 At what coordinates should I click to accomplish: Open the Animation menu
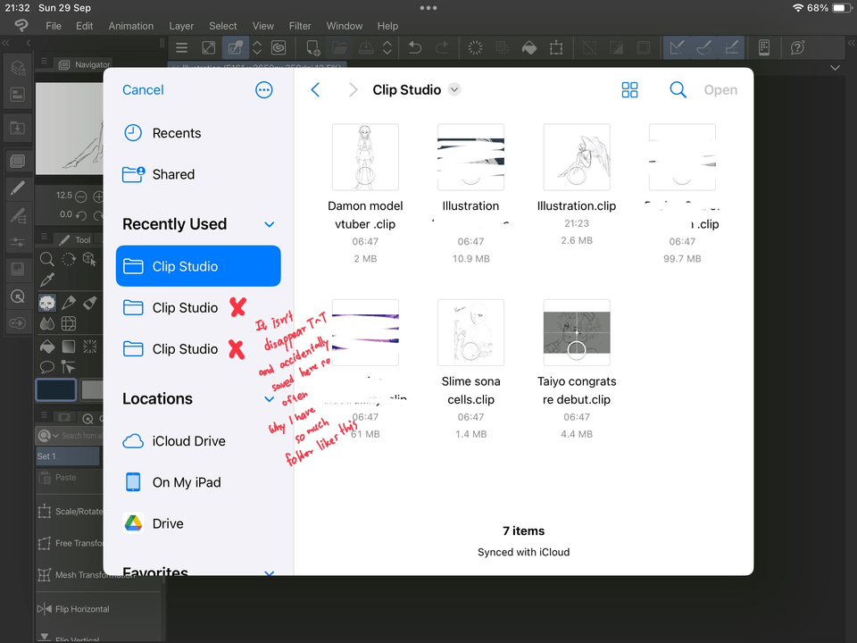tap(131, 26)
